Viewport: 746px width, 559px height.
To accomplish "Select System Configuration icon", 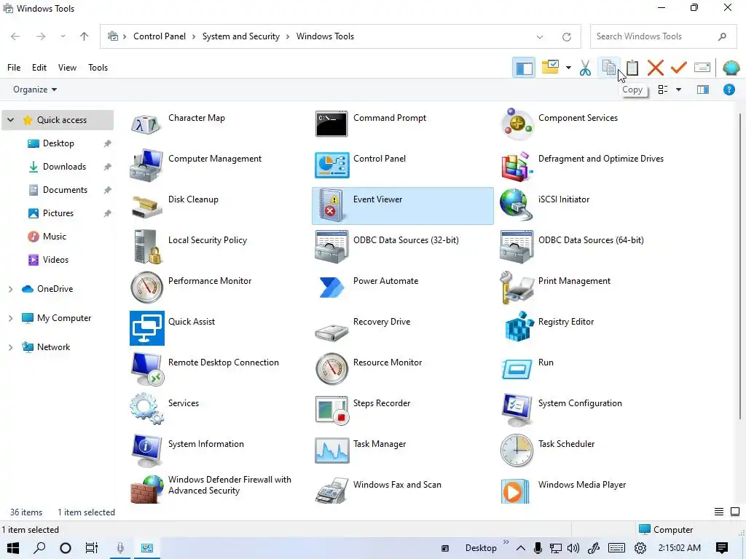I will click(x=517, y=410).
